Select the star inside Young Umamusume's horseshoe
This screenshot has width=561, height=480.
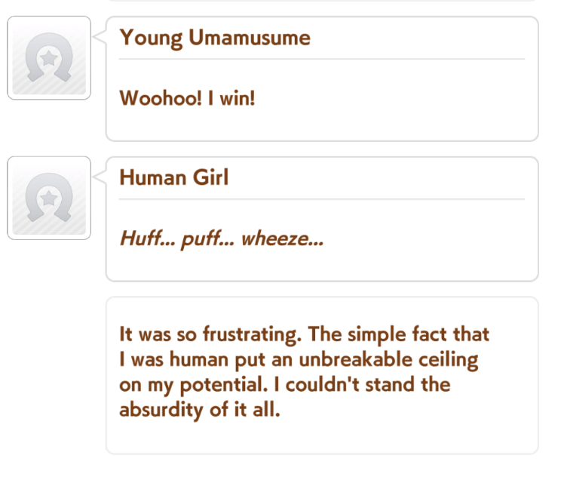49,58
